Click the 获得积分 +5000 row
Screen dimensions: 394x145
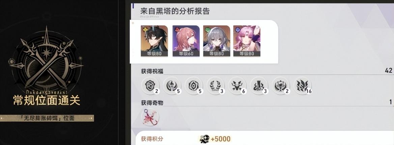coord(264,139)
